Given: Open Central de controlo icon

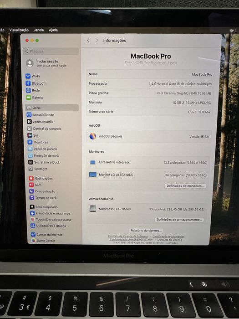Looking at the screenshot, I should pyautogui.click(x=30, y=129).
